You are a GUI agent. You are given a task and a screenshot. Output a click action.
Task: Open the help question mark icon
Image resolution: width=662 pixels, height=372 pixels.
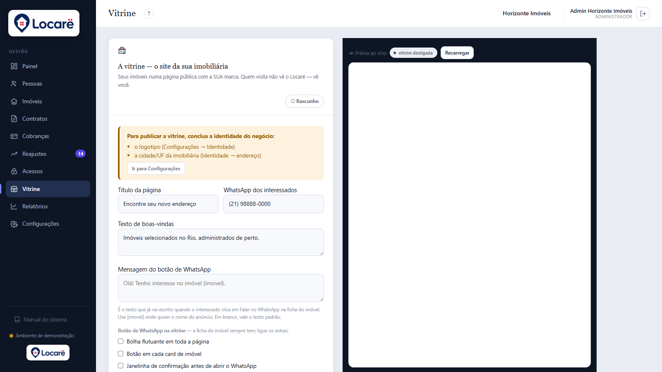point(149,14)
